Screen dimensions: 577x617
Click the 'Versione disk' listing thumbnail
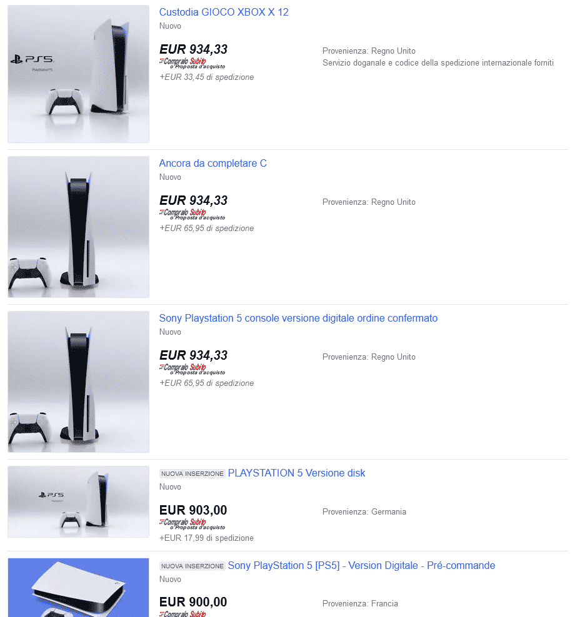pyautogui.click(x=78, y=501)
